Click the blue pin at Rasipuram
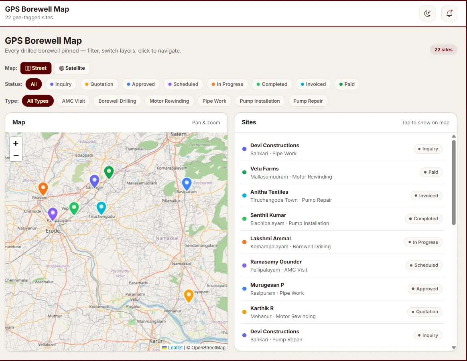The height and width of the screenshot is (361, 467). (x=187, y=184)
